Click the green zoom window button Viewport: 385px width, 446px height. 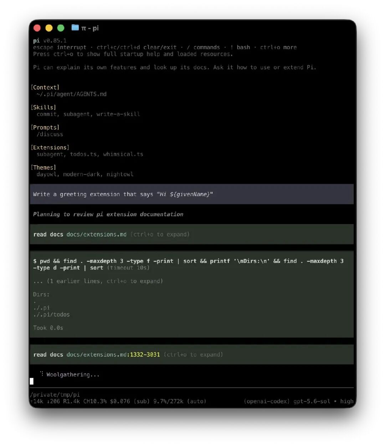(61, 28)
